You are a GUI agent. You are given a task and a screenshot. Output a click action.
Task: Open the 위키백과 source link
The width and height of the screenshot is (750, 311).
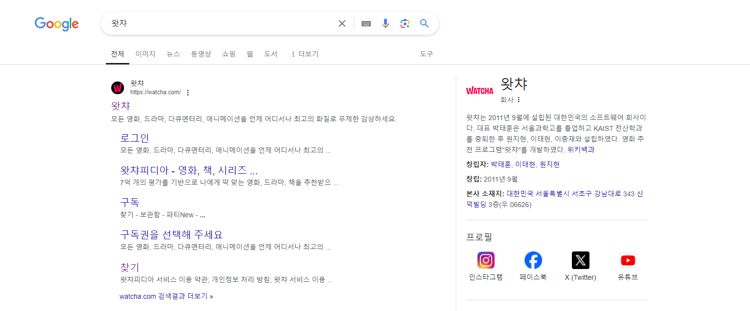click(581, 150)
